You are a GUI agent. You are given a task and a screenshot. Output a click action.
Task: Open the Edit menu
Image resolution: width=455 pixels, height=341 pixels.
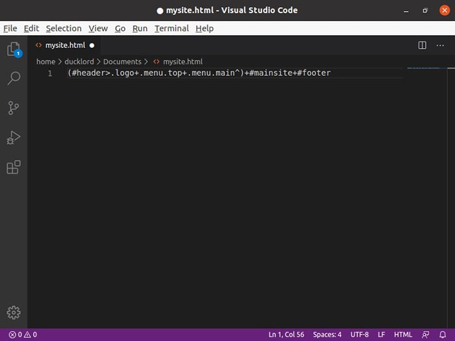pyautogui.click(x=31, y=29)
